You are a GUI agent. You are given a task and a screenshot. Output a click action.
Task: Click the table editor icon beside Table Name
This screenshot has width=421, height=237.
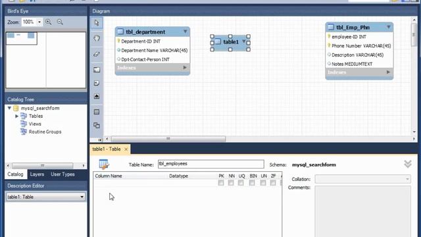click(x=104, y=164)
